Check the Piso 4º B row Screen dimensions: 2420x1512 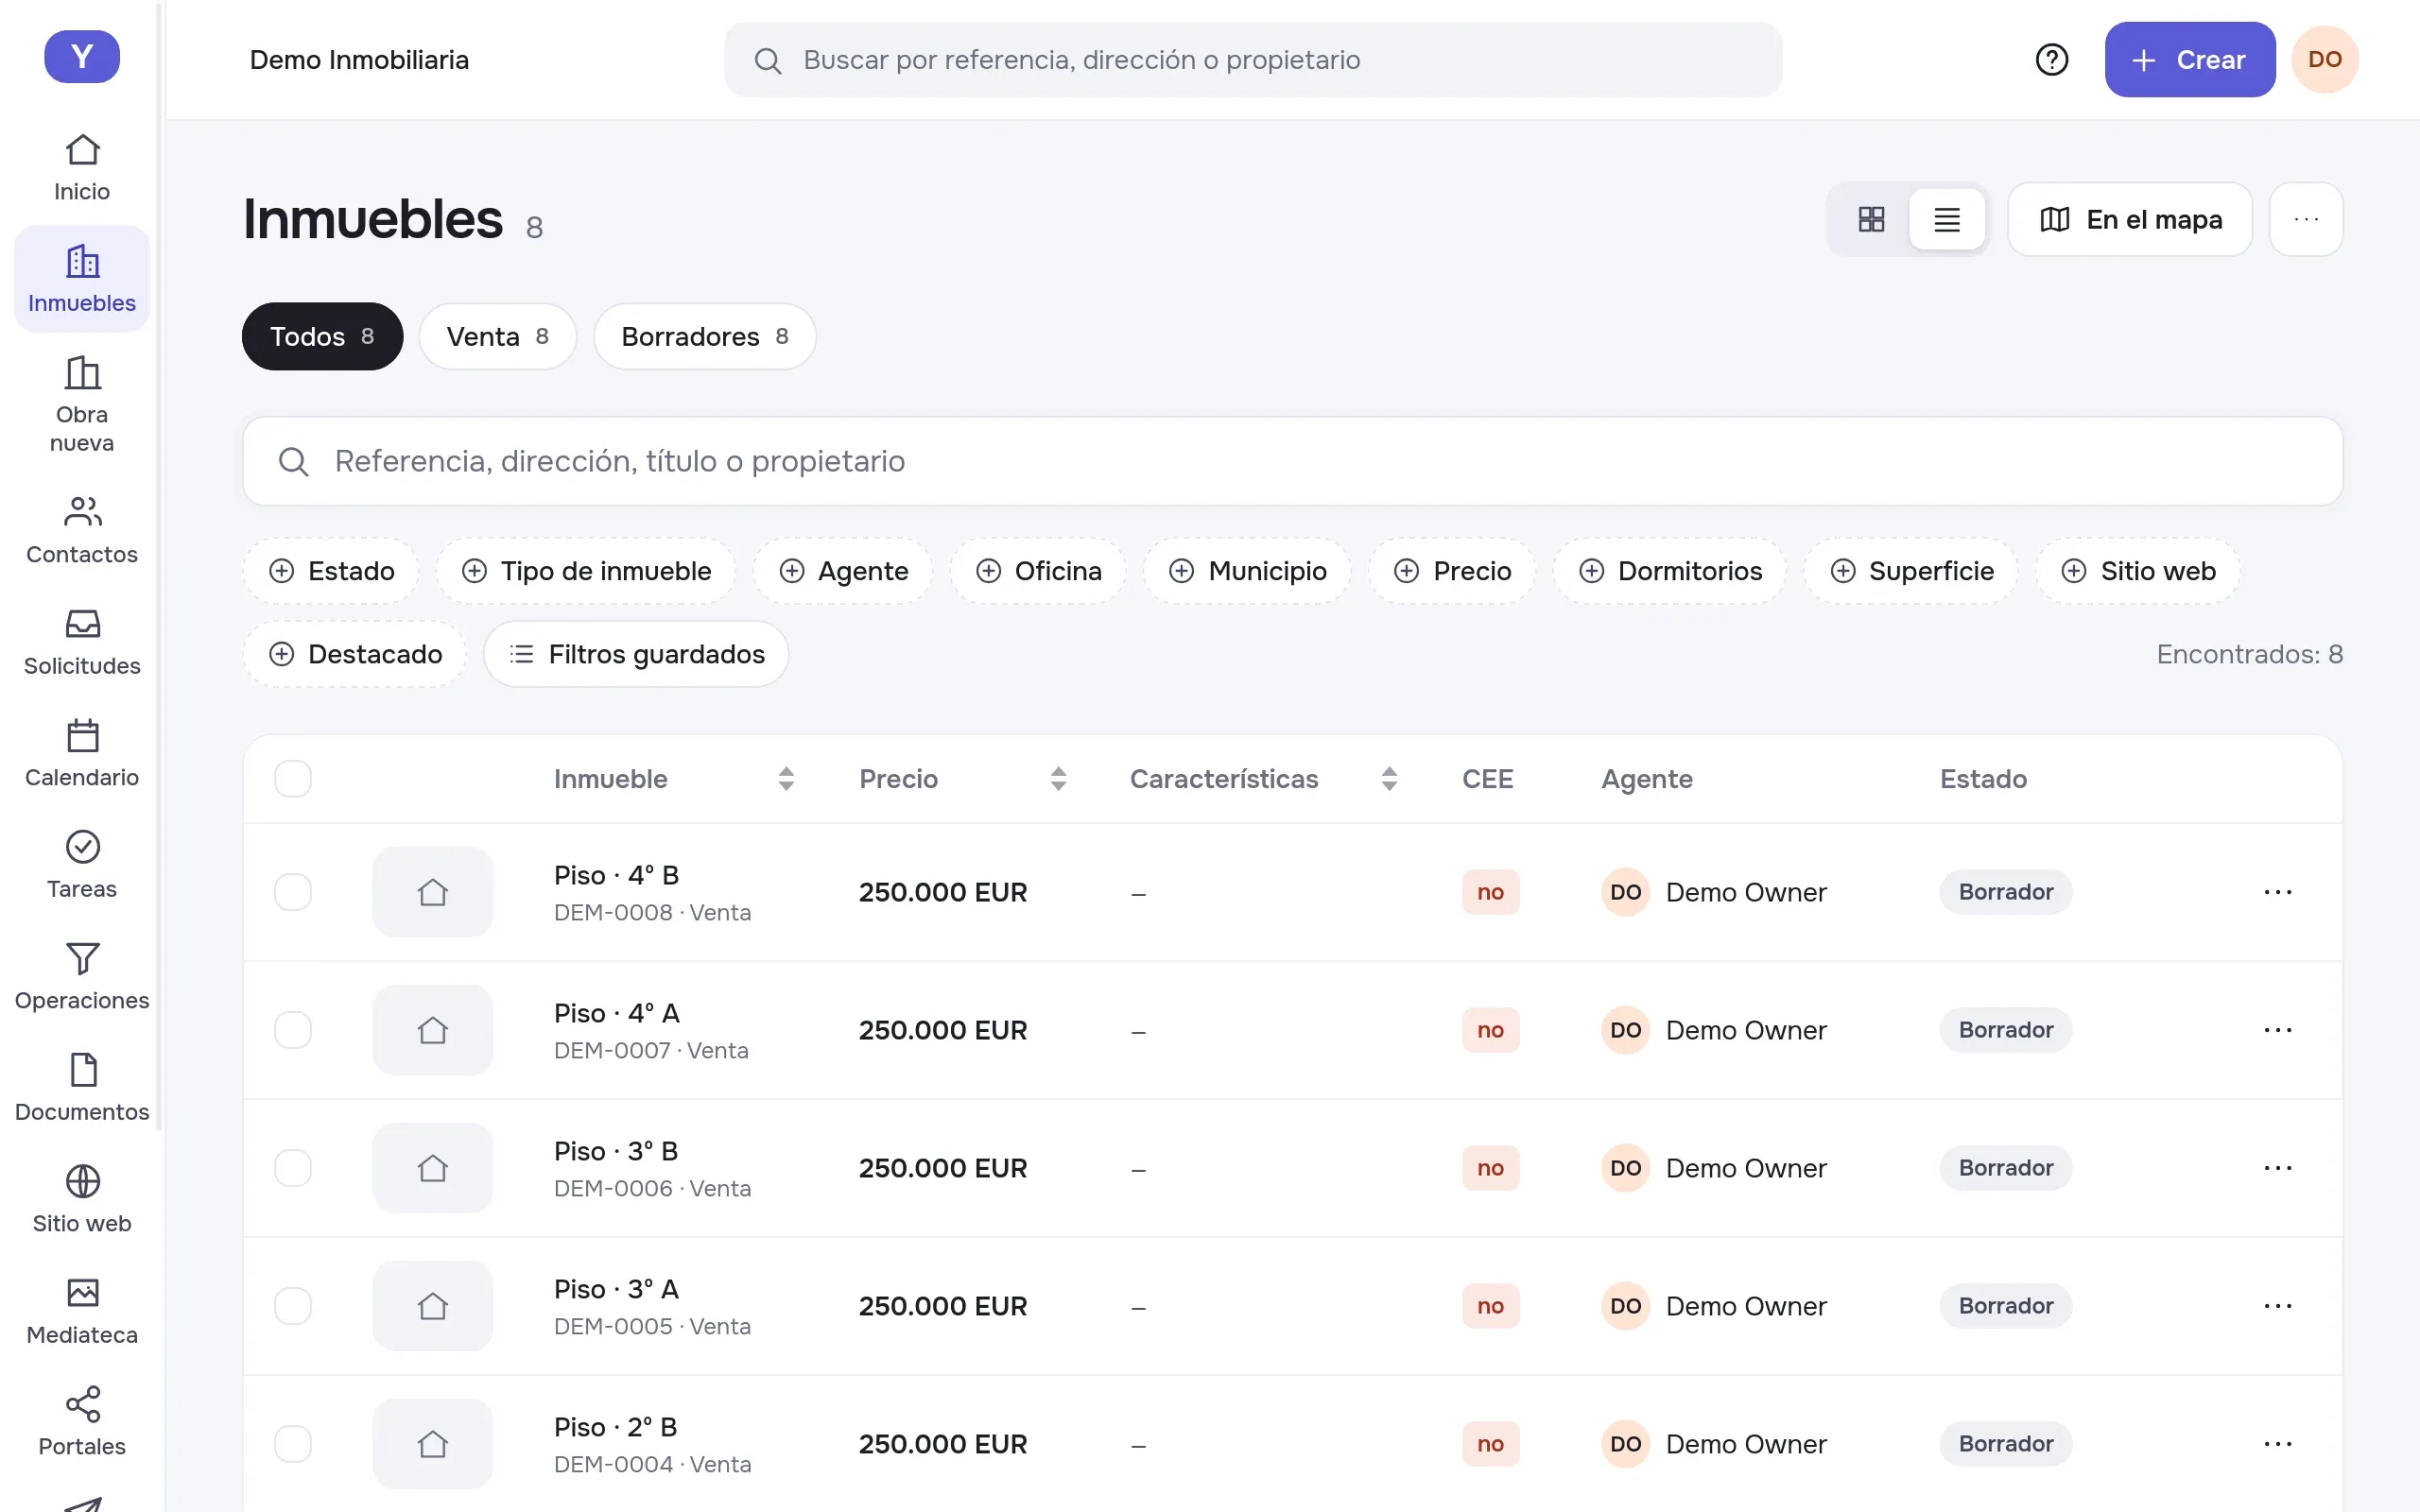point(293,892)
